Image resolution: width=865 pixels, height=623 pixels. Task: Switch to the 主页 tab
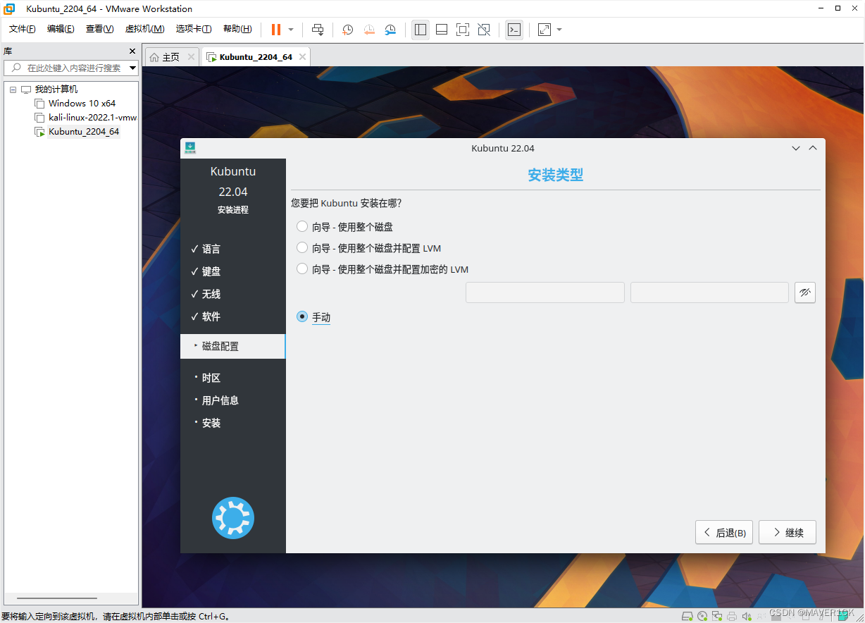coord(169,56)
